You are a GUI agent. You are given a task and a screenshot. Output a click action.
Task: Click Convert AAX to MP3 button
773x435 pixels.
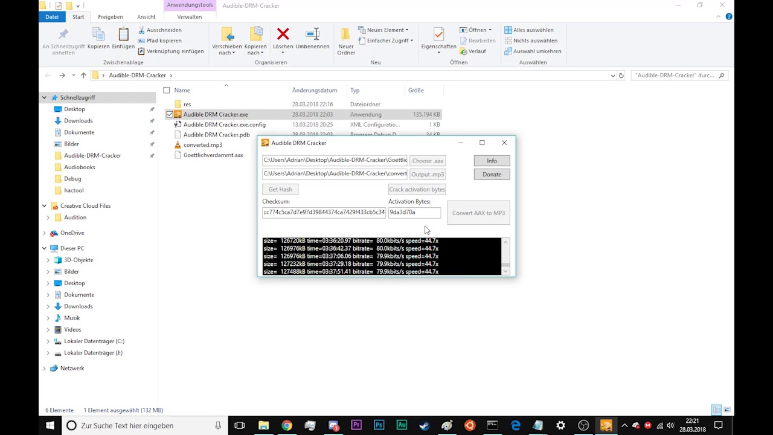pos(478,213)
